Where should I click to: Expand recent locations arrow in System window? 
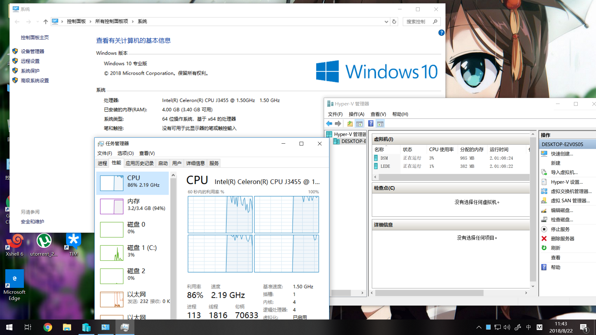tap(38, 21)
